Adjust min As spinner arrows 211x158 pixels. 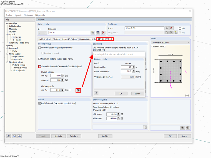tap(63, 90)
